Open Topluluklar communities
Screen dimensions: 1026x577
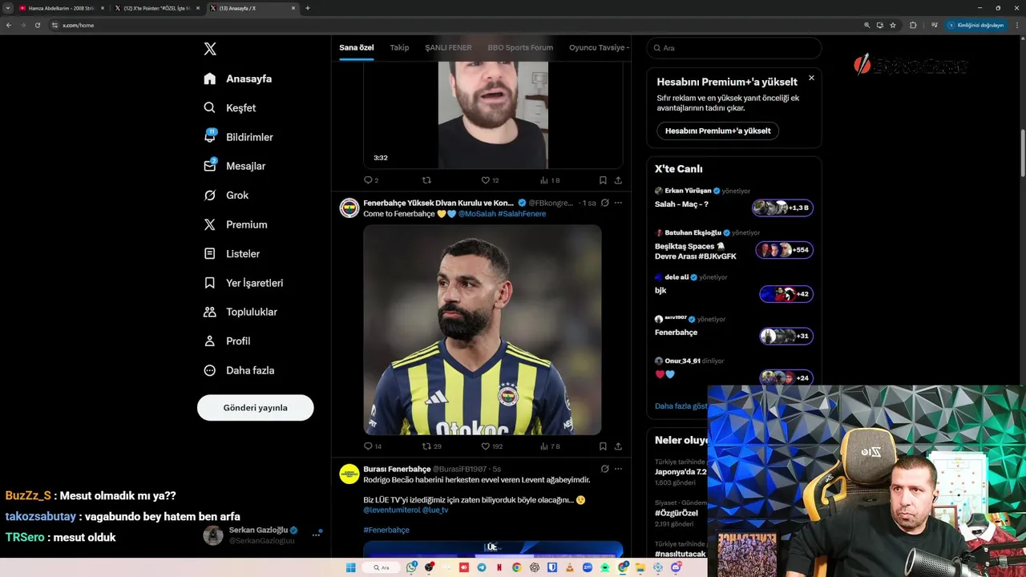coord(240,312)
